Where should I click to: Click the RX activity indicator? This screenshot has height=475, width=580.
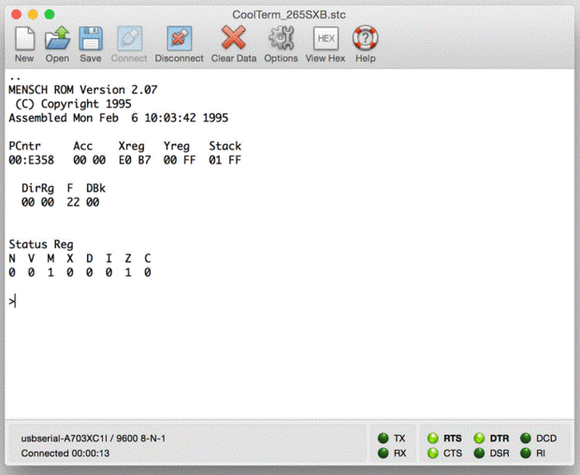pyautogui.click(x=384, y=453)
